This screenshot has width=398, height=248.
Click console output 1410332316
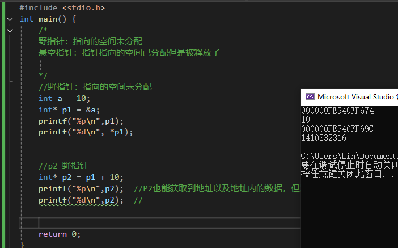tap(323, 137)
